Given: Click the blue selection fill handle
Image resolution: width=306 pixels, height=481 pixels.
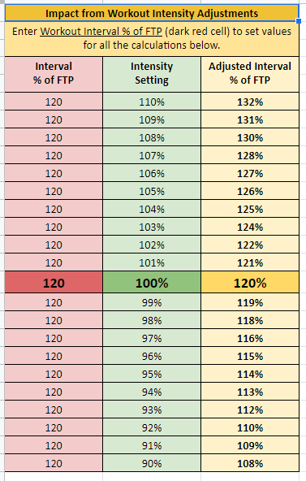Looking at the screenshot, I should pos(299,21).
